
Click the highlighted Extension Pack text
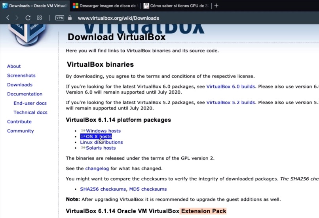tap(204, 211)
